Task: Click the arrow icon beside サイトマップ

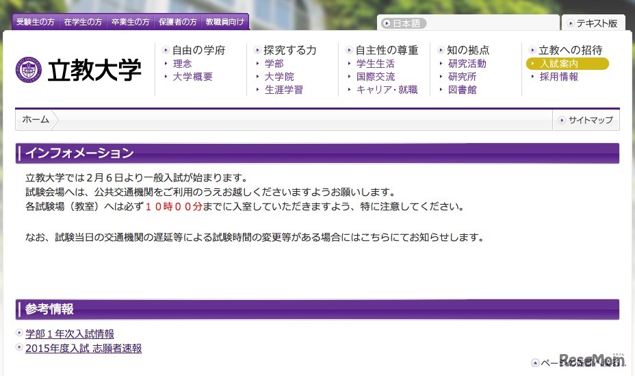Action: [x=562, y=120]
